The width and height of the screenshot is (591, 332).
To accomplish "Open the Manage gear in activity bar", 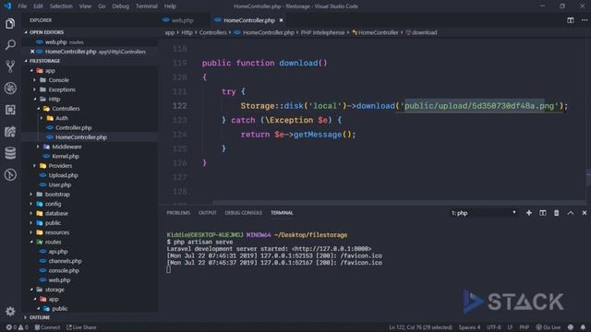I will [x=10, y=311].
